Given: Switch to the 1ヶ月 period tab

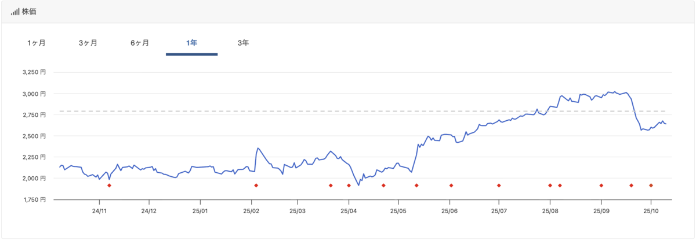Looking at the screenshot, I should click(36, 43).
